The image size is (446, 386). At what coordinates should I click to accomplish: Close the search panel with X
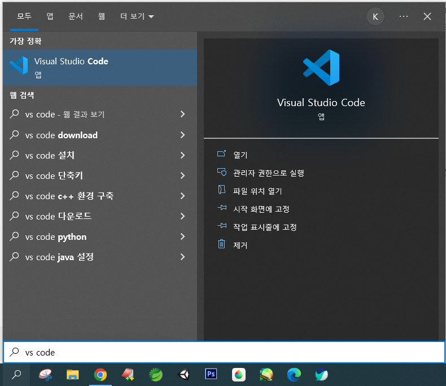click(427, 16)
